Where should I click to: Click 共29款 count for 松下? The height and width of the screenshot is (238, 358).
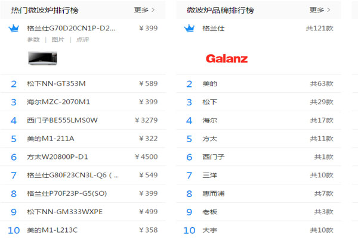pyautogui.click(x=322, y=102)
